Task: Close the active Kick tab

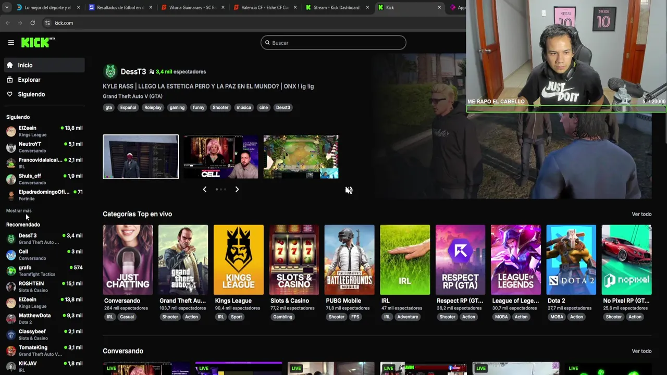Action: click(439, 7)
